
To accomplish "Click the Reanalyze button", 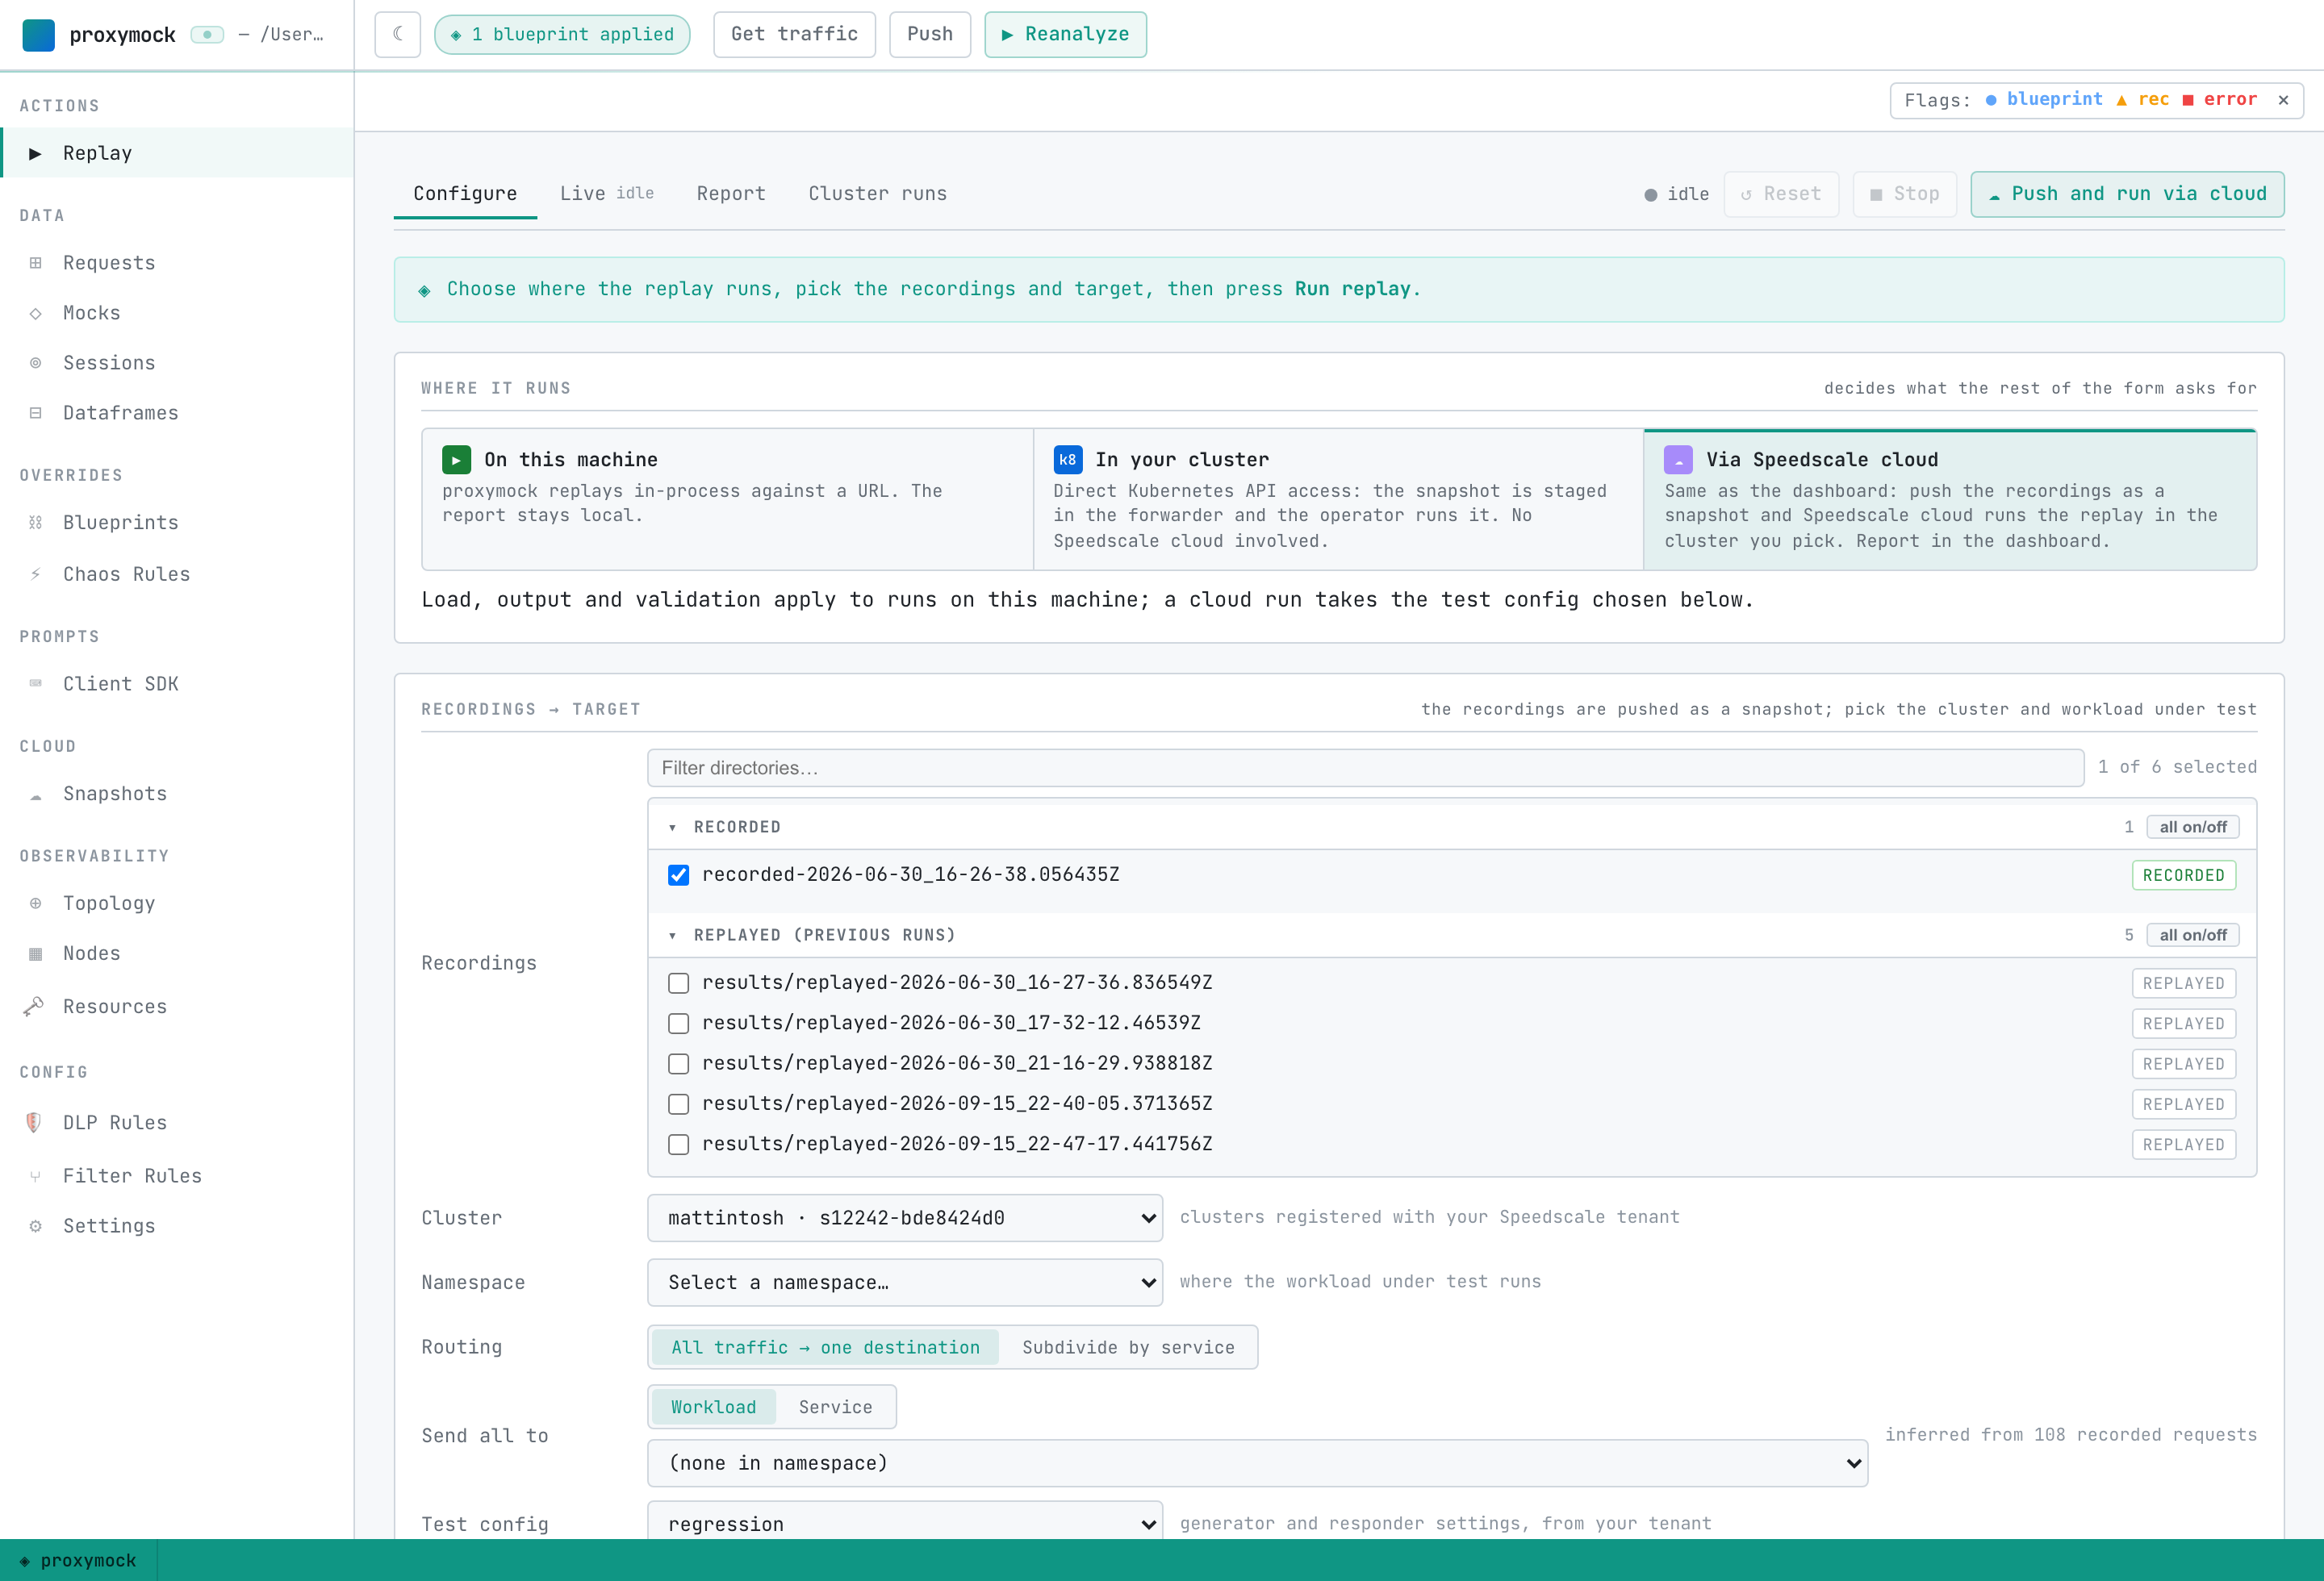I will pyautogui.click(x=1065, y=34).
